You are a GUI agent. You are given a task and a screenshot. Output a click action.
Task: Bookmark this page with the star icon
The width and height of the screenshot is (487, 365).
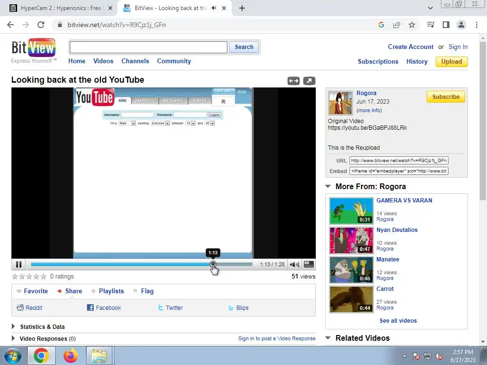tap(412, 25)
